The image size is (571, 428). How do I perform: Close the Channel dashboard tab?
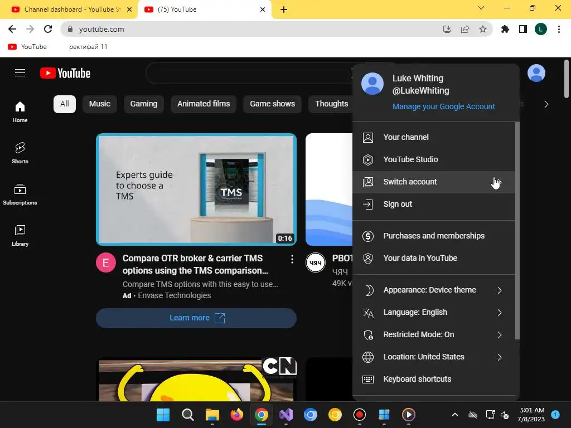point(129,9)
